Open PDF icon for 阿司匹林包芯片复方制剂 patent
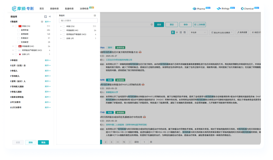Viewport: 273px width, 160px height. (140, 52)
